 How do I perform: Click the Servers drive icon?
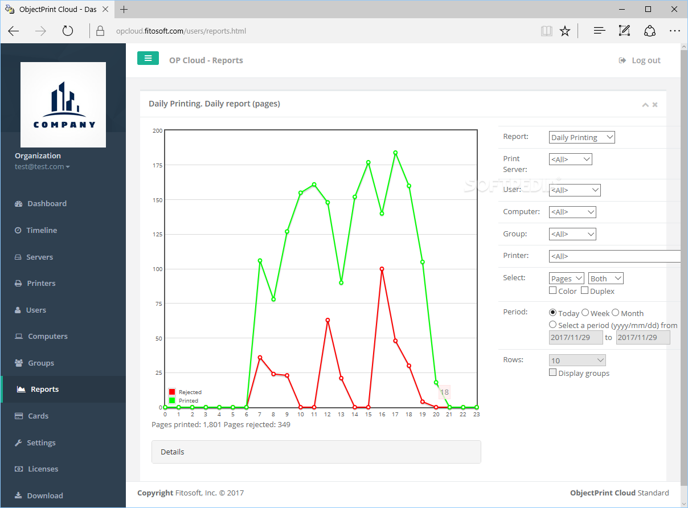pos(18,257)
